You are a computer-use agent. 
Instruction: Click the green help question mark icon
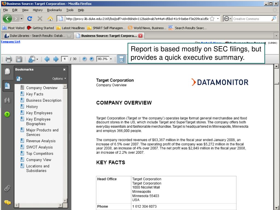tap(7, 114)
